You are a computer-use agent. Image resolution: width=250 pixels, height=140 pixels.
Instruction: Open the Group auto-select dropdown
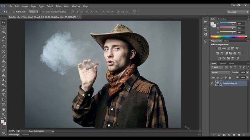coord(34,12)
